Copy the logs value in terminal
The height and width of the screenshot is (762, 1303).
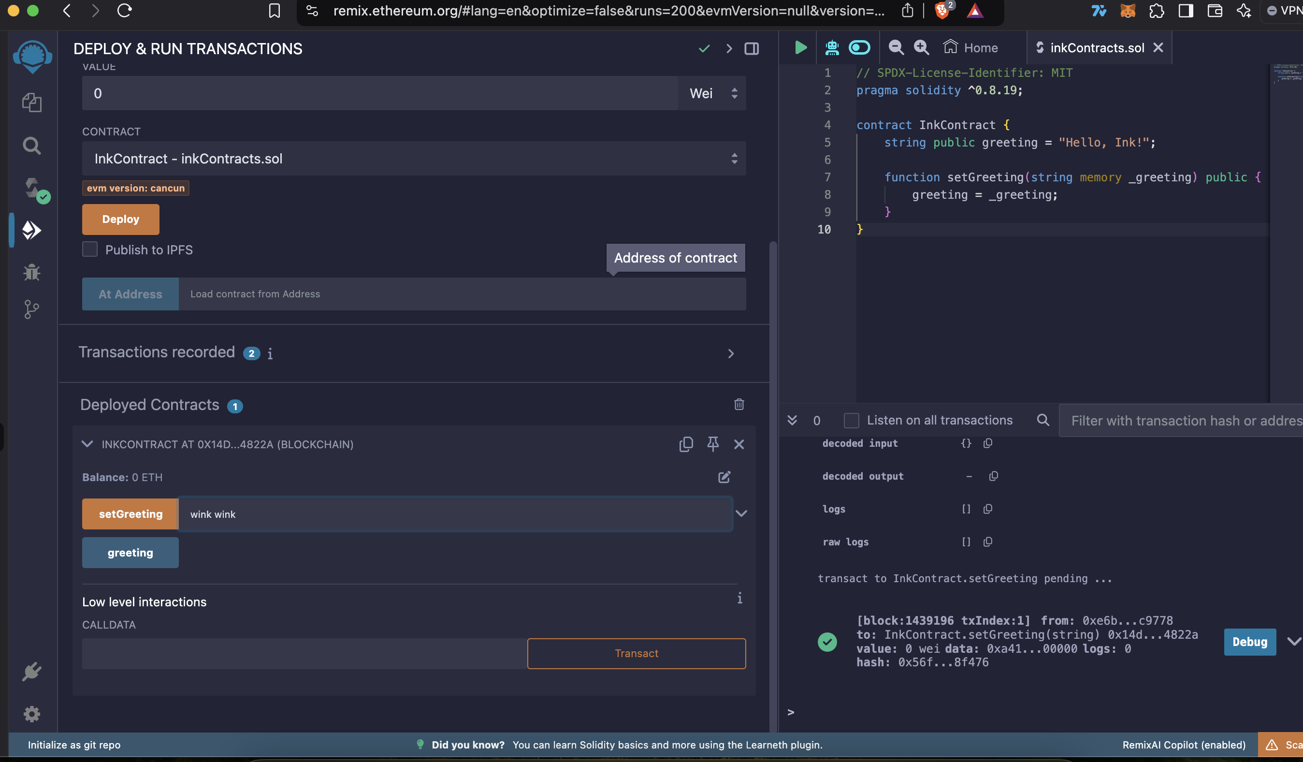pos(987,509)
